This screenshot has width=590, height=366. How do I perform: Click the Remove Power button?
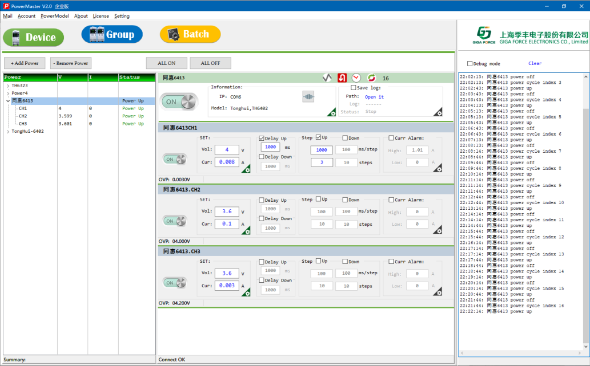[x=71, y=63]
